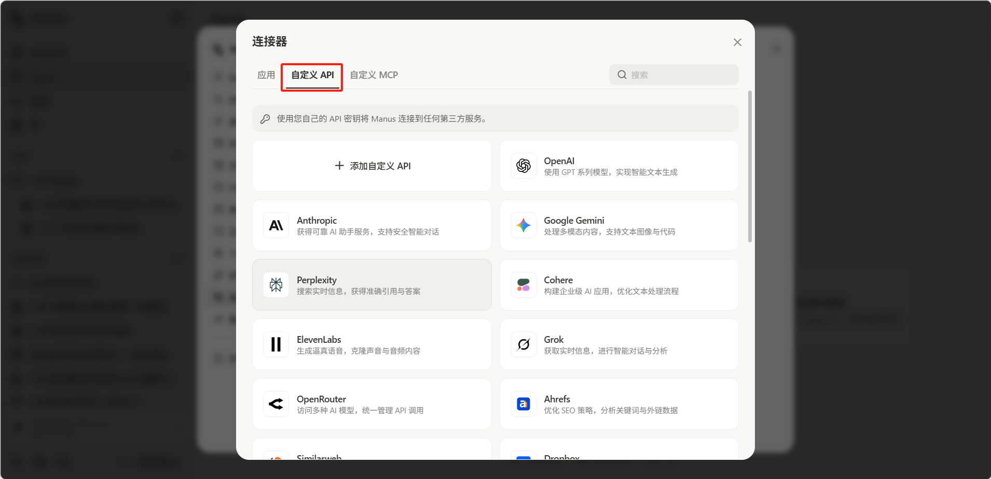Open the Grok connector card title

(554, 340)
